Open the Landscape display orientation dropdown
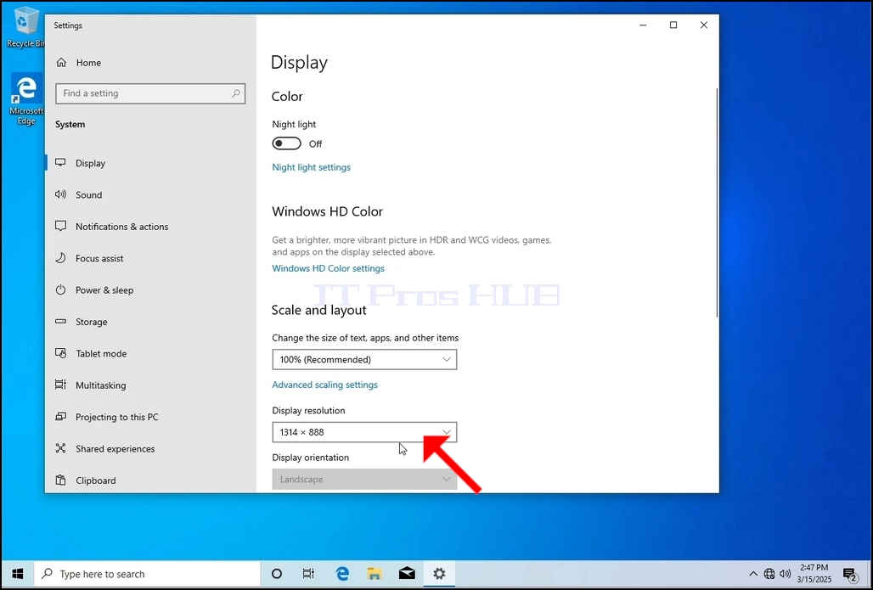Screen dimensions: 873x590 364,480
